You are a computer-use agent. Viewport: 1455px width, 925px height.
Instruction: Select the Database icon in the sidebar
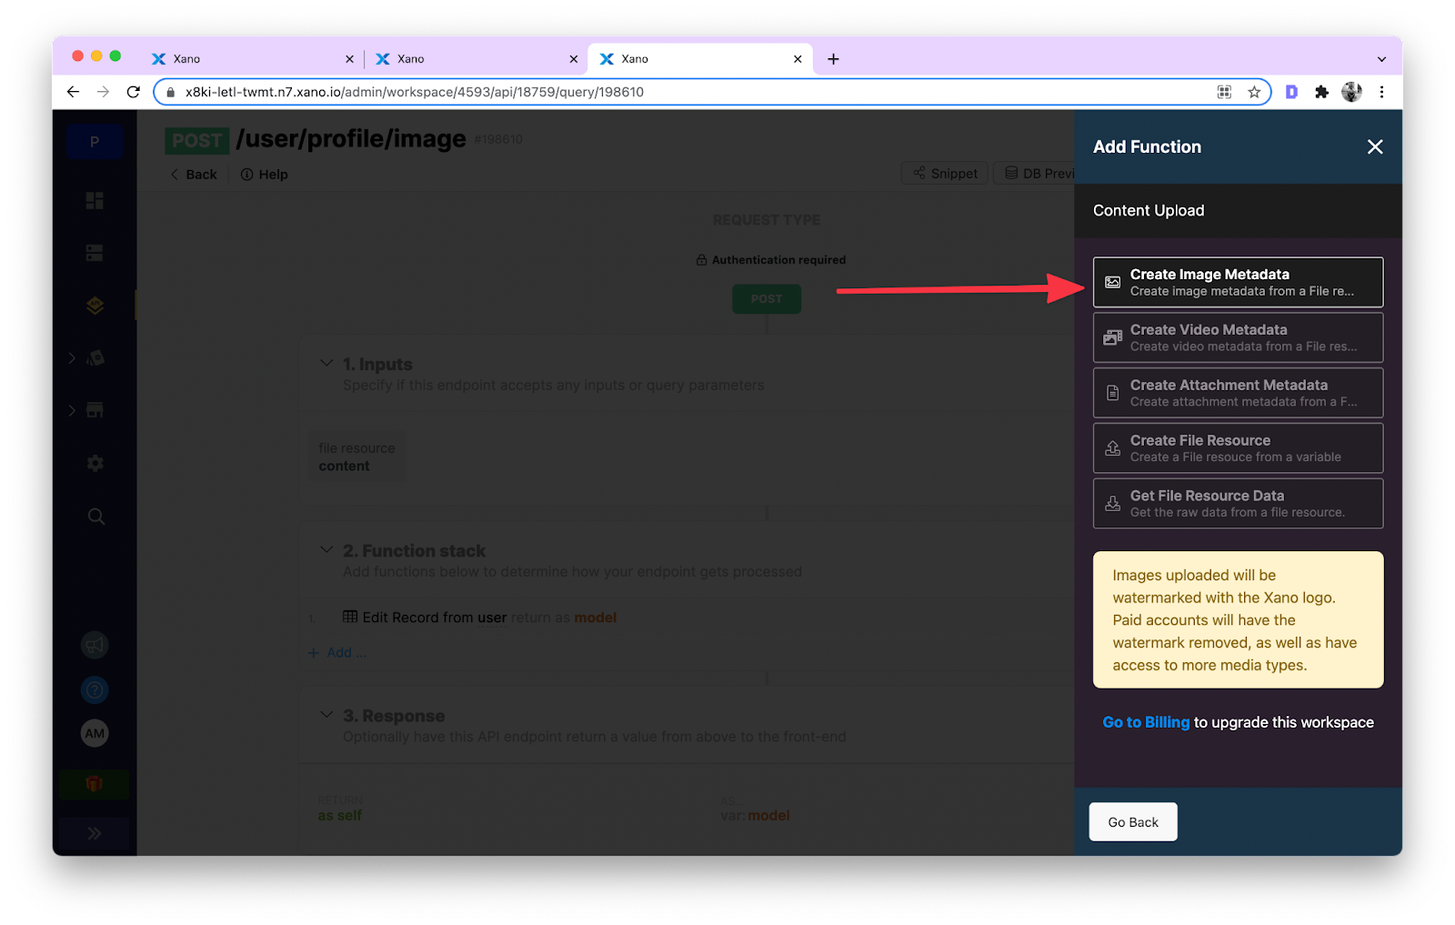coord(95,252)
